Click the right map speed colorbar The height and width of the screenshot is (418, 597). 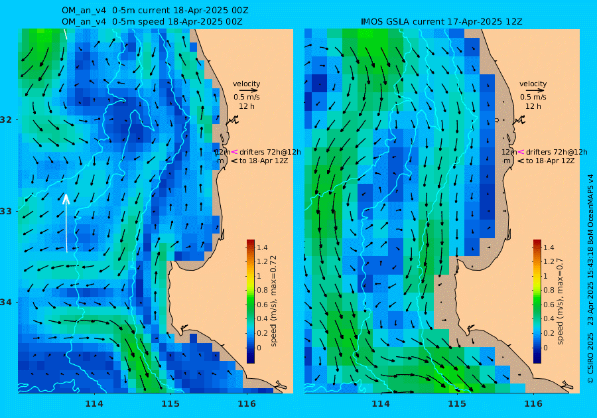537,301
